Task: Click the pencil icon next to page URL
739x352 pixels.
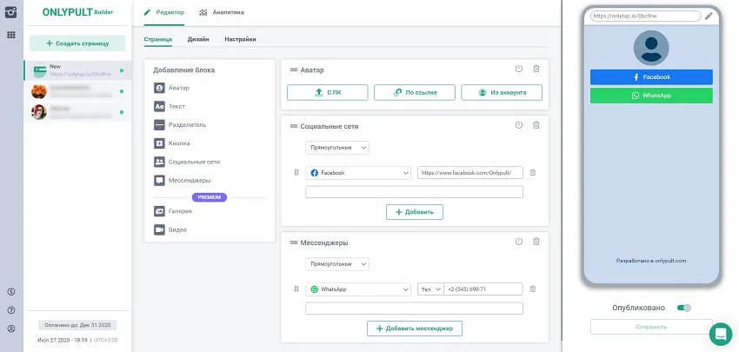Action: coord(709,16)
